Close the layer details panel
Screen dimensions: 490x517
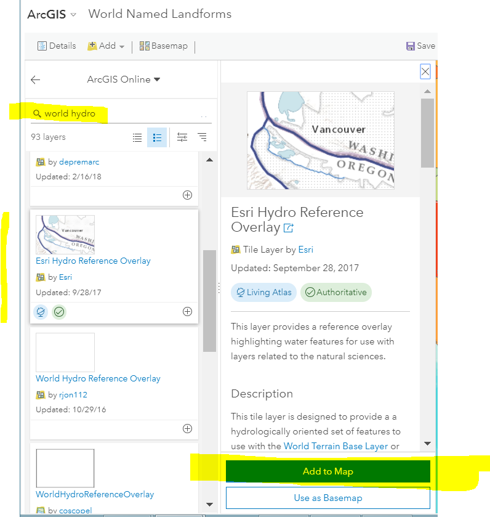425,71
